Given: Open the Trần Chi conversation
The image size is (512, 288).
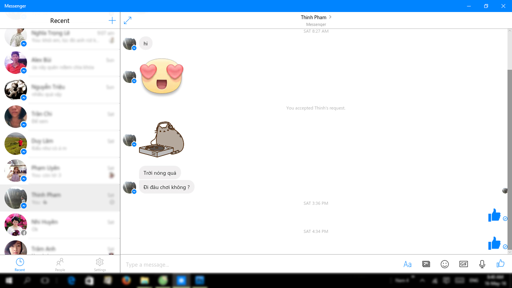Looking at the screenshot, I should tap(60, 117).
